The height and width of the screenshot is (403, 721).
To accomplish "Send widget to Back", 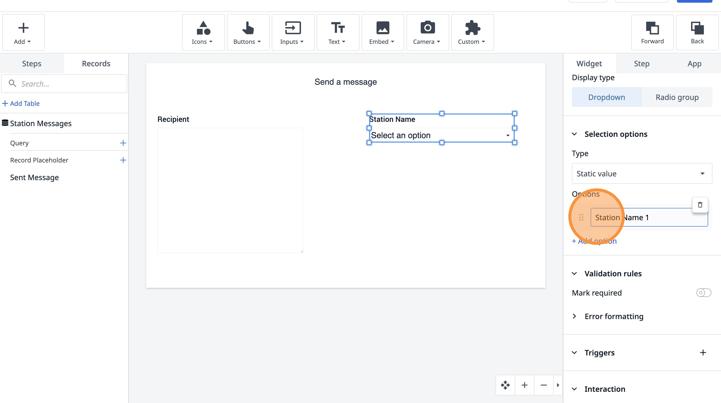I will (697, 32).
